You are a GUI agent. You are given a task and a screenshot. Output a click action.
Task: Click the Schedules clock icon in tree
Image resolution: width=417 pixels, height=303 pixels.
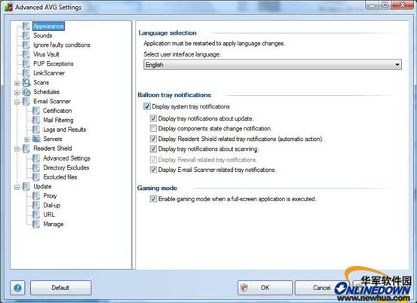point(26,92)
